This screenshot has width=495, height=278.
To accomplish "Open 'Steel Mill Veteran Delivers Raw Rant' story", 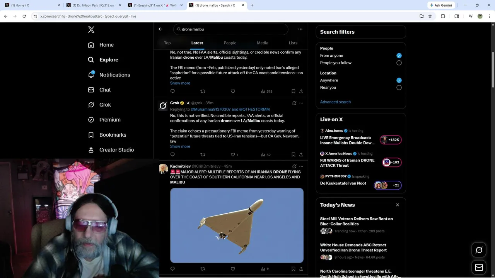I will coord(357,221).
